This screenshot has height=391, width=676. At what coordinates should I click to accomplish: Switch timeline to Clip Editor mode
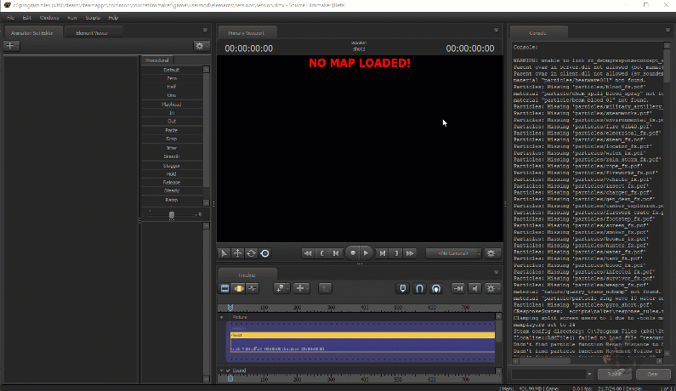point(225,288)
